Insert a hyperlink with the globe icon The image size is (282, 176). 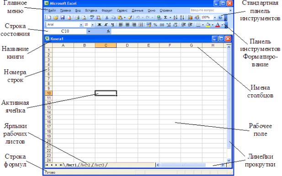pyautogui.click(x=159, y=17)
